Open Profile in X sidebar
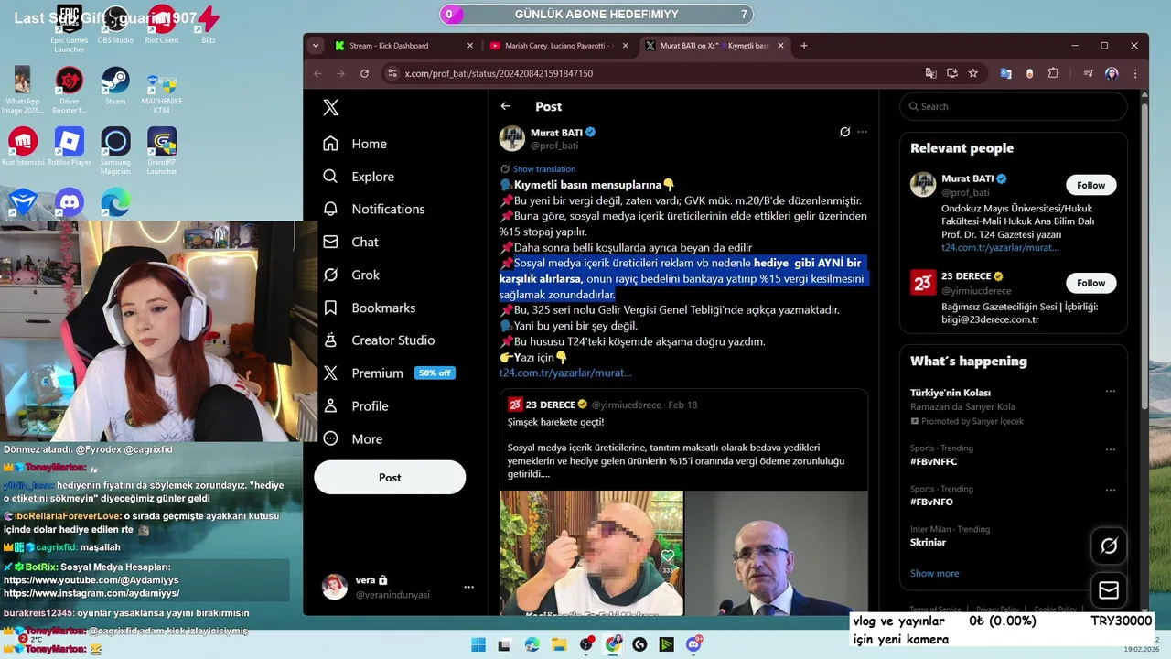The image size is (1171, 659). [355, 405]
